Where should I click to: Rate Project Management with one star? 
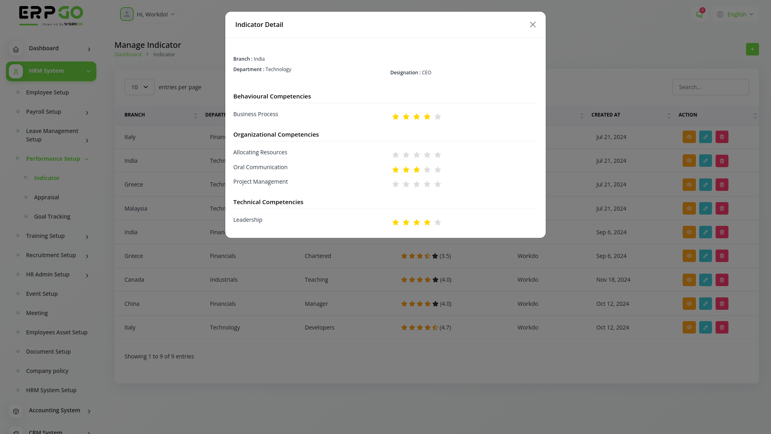point(396,184)
